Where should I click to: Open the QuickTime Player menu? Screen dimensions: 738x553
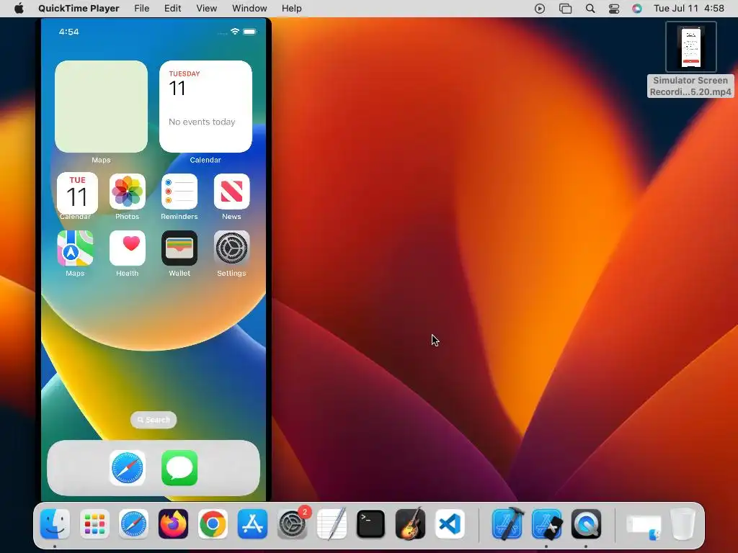click(x=79, y=9)
